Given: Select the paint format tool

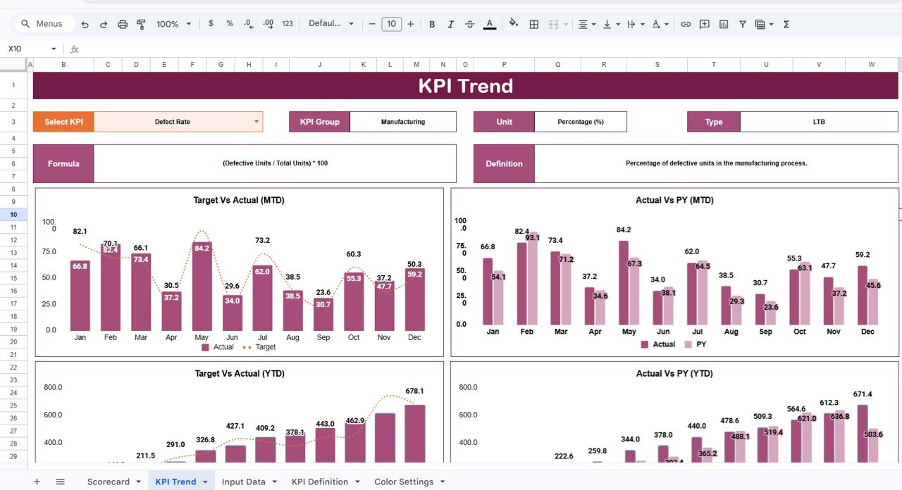Looking at the screenshot, I should click(x=141, y=23).
